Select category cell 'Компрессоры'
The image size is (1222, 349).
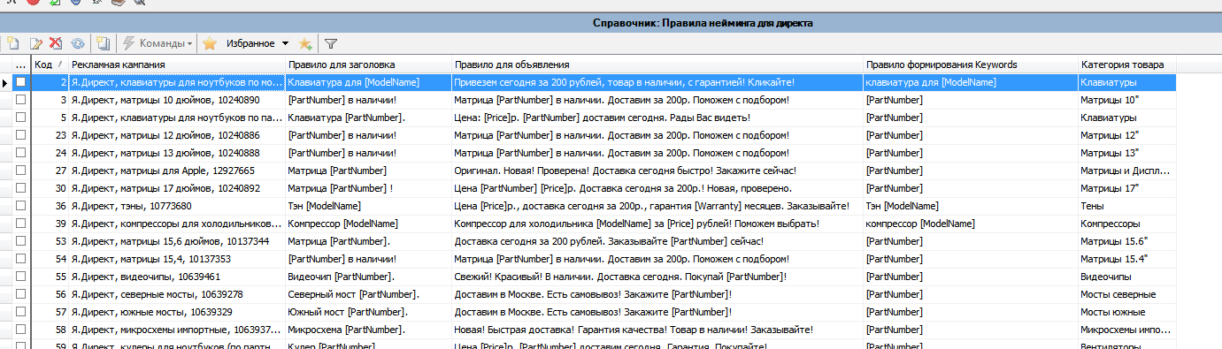pyautogui.click(x=1126, y=224)
